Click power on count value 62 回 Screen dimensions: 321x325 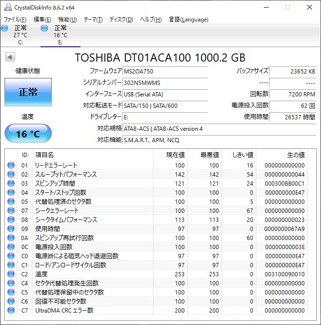pyautogui.click(x=293, y=105)
